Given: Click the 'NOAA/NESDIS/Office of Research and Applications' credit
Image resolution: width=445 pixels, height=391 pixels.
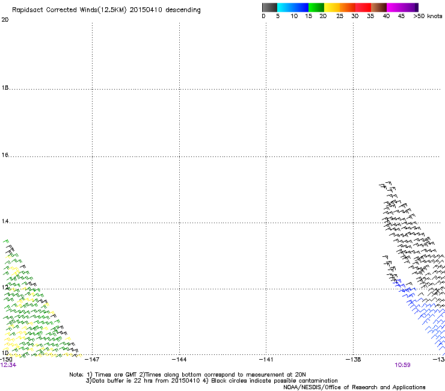Looking at the screenshot, I should click(354, 387).
